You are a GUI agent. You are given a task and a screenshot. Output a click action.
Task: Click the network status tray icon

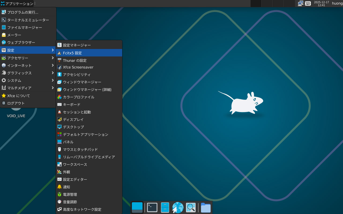(301, 3)
